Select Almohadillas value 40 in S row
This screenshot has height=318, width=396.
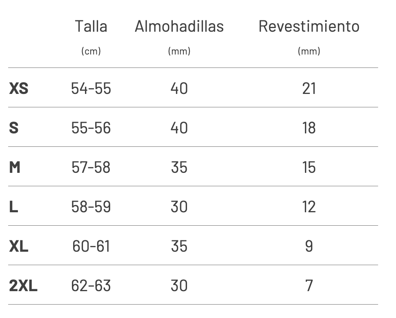point(179,128)
